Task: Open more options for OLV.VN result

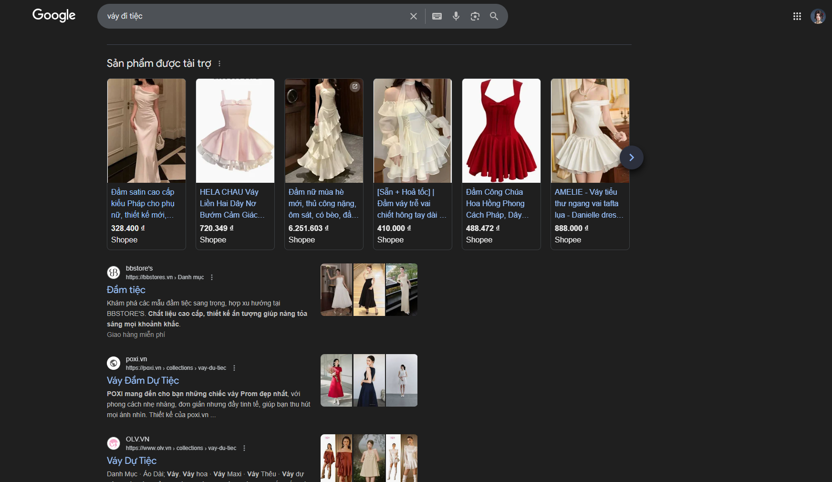Action: click(x=244, y=448)
